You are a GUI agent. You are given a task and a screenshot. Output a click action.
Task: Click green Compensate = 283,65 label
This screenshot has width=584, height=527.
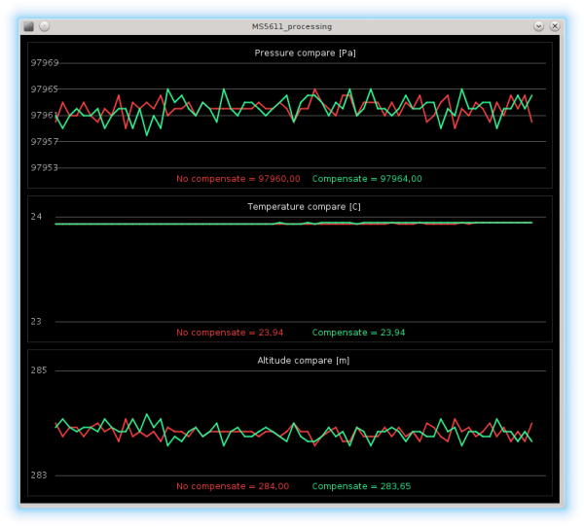pos(362,486)
